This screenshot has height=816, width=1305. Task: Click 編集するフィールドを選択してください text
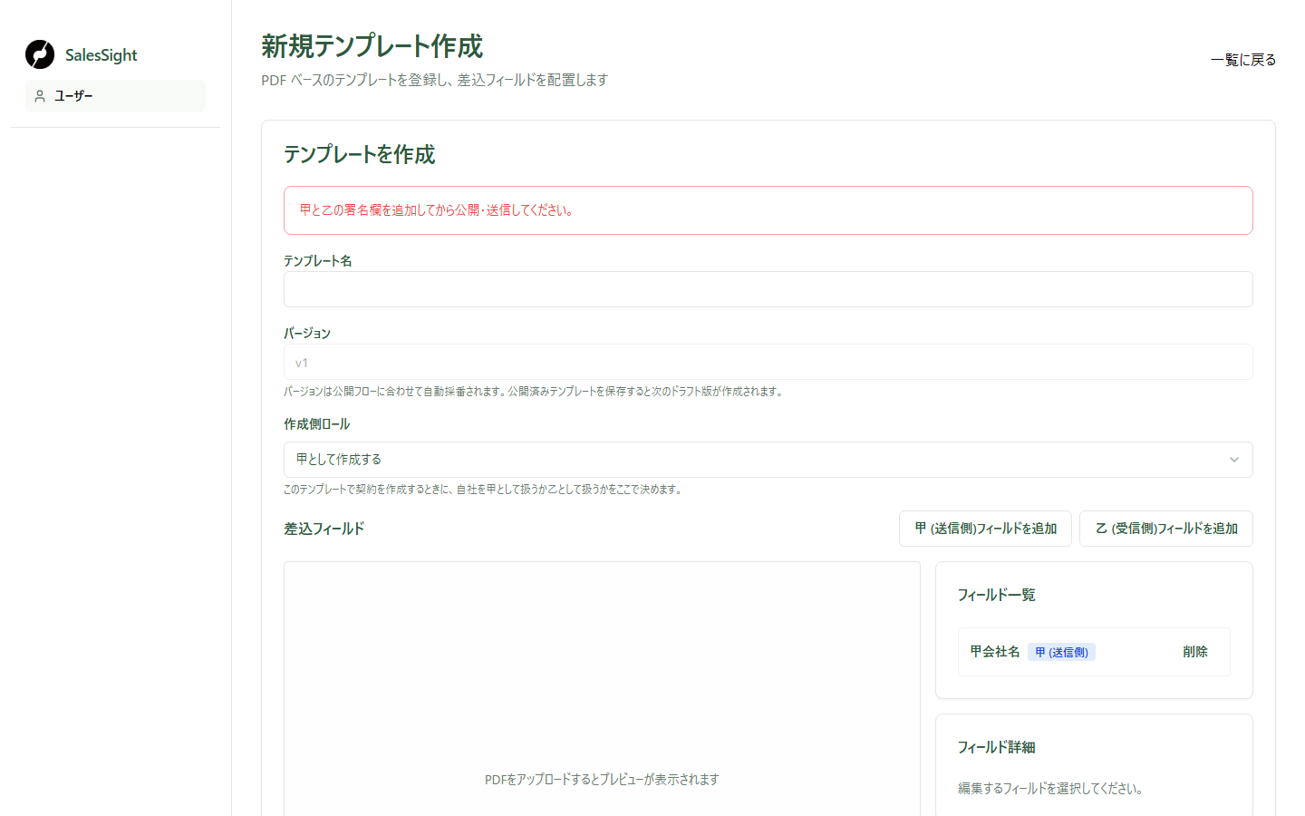[1049, 789]
